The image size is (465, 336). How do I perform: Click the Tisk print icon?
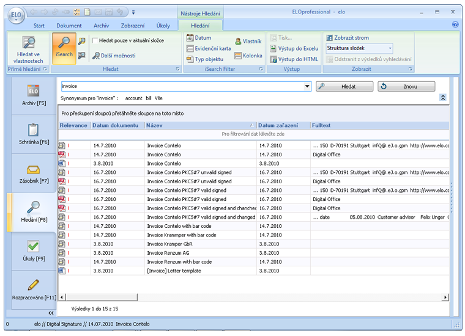pyautogui.click(x=273, y=38)
